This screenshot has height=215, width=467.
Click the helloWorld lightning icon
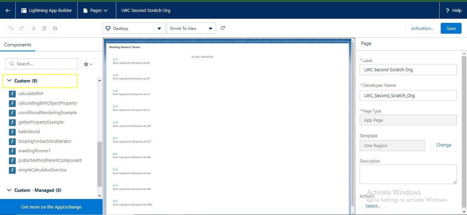(x=12, y=132)
